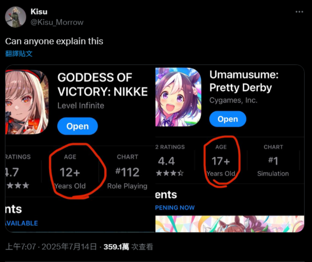Screen dimensions: 312x262
Task: Select the Umamusume 17+ age rating
Action: point(221,161)
